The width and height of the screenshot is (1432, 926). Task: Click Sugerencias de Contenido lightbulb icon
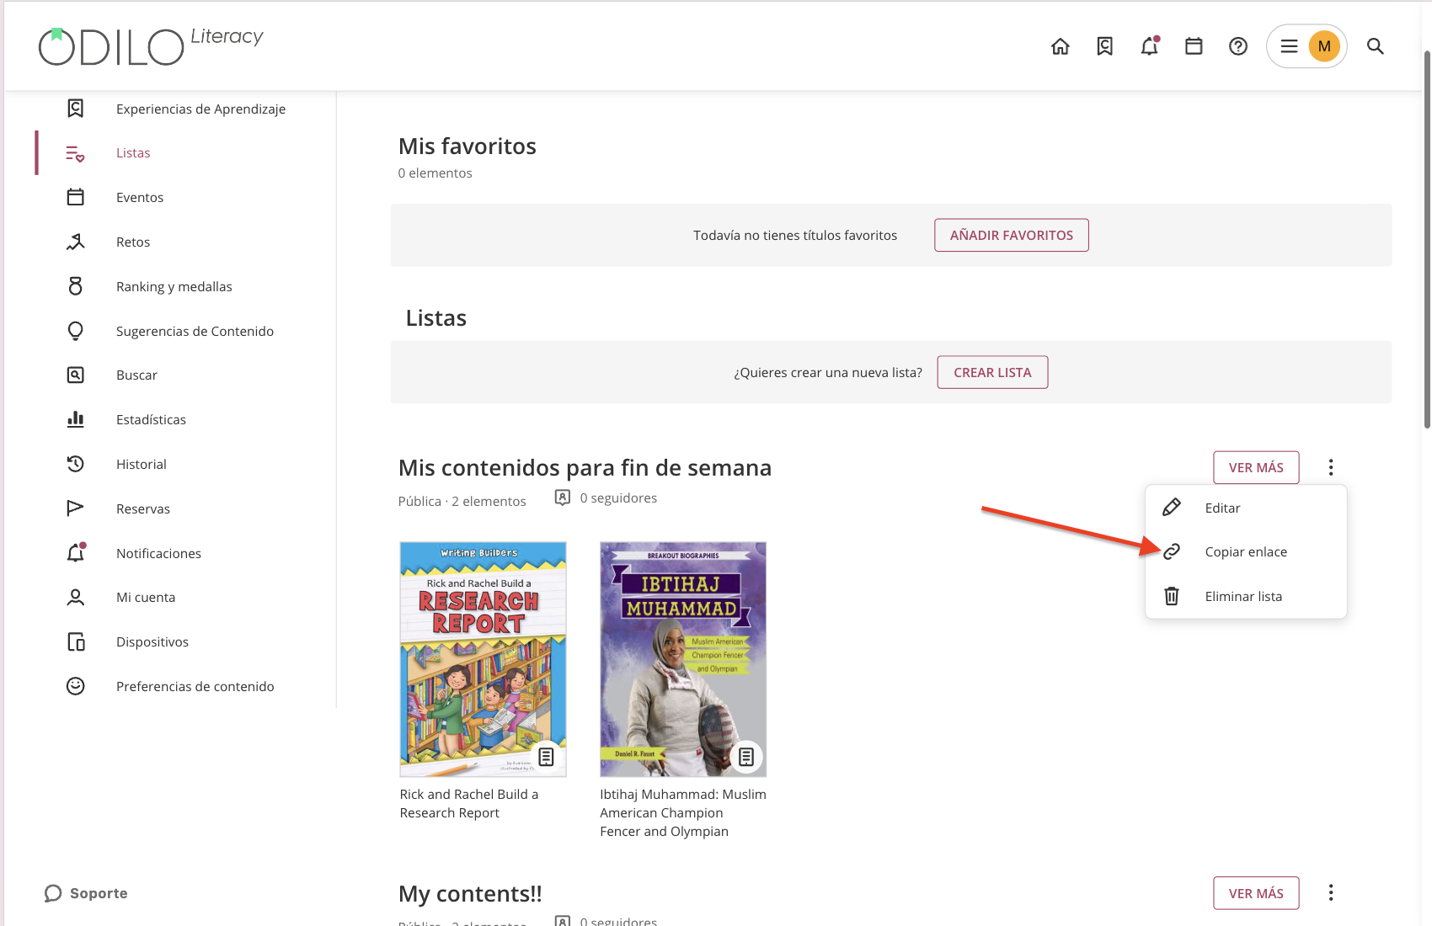[x=76, y=331]
